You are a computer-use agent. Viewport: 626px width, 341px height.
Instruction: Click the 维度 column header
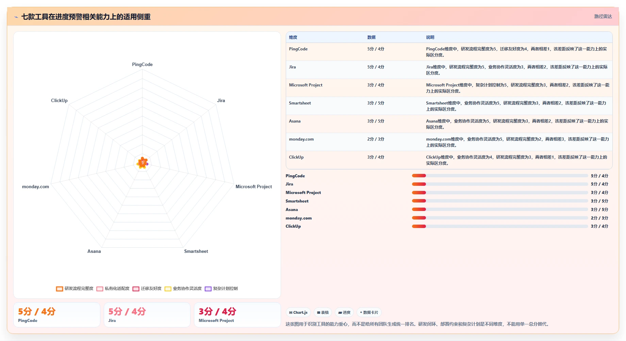293,37
